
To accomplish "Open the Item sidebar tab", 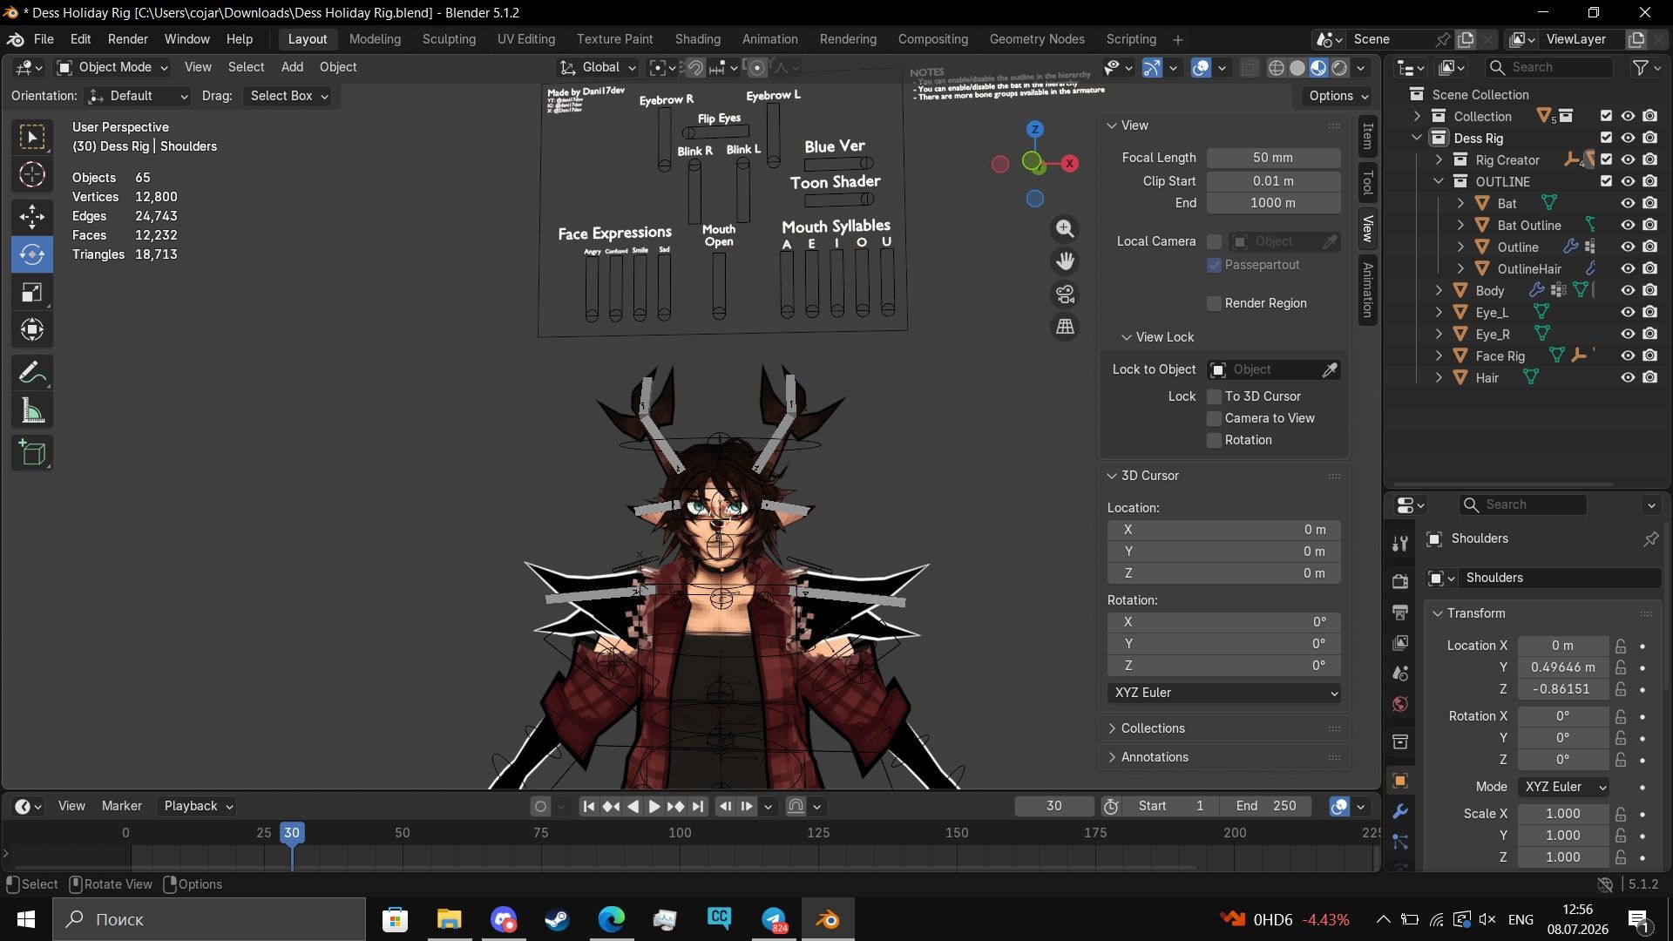I will (1367, 135).
